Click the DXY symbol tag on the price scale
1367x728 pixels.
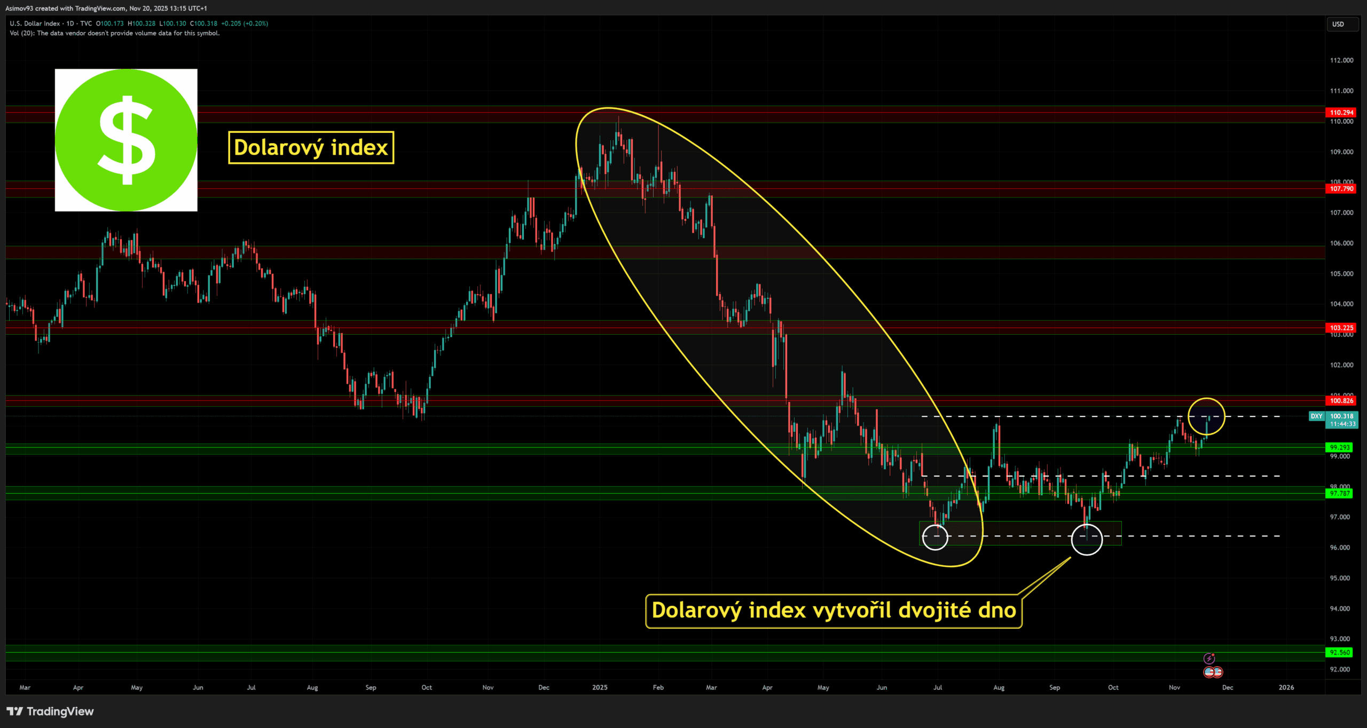[x=1316, y=416]
